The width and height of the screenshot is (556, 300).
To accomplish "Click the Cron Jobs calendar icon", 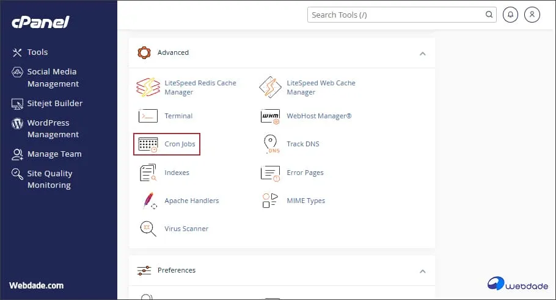I will (x=148, y=145).
